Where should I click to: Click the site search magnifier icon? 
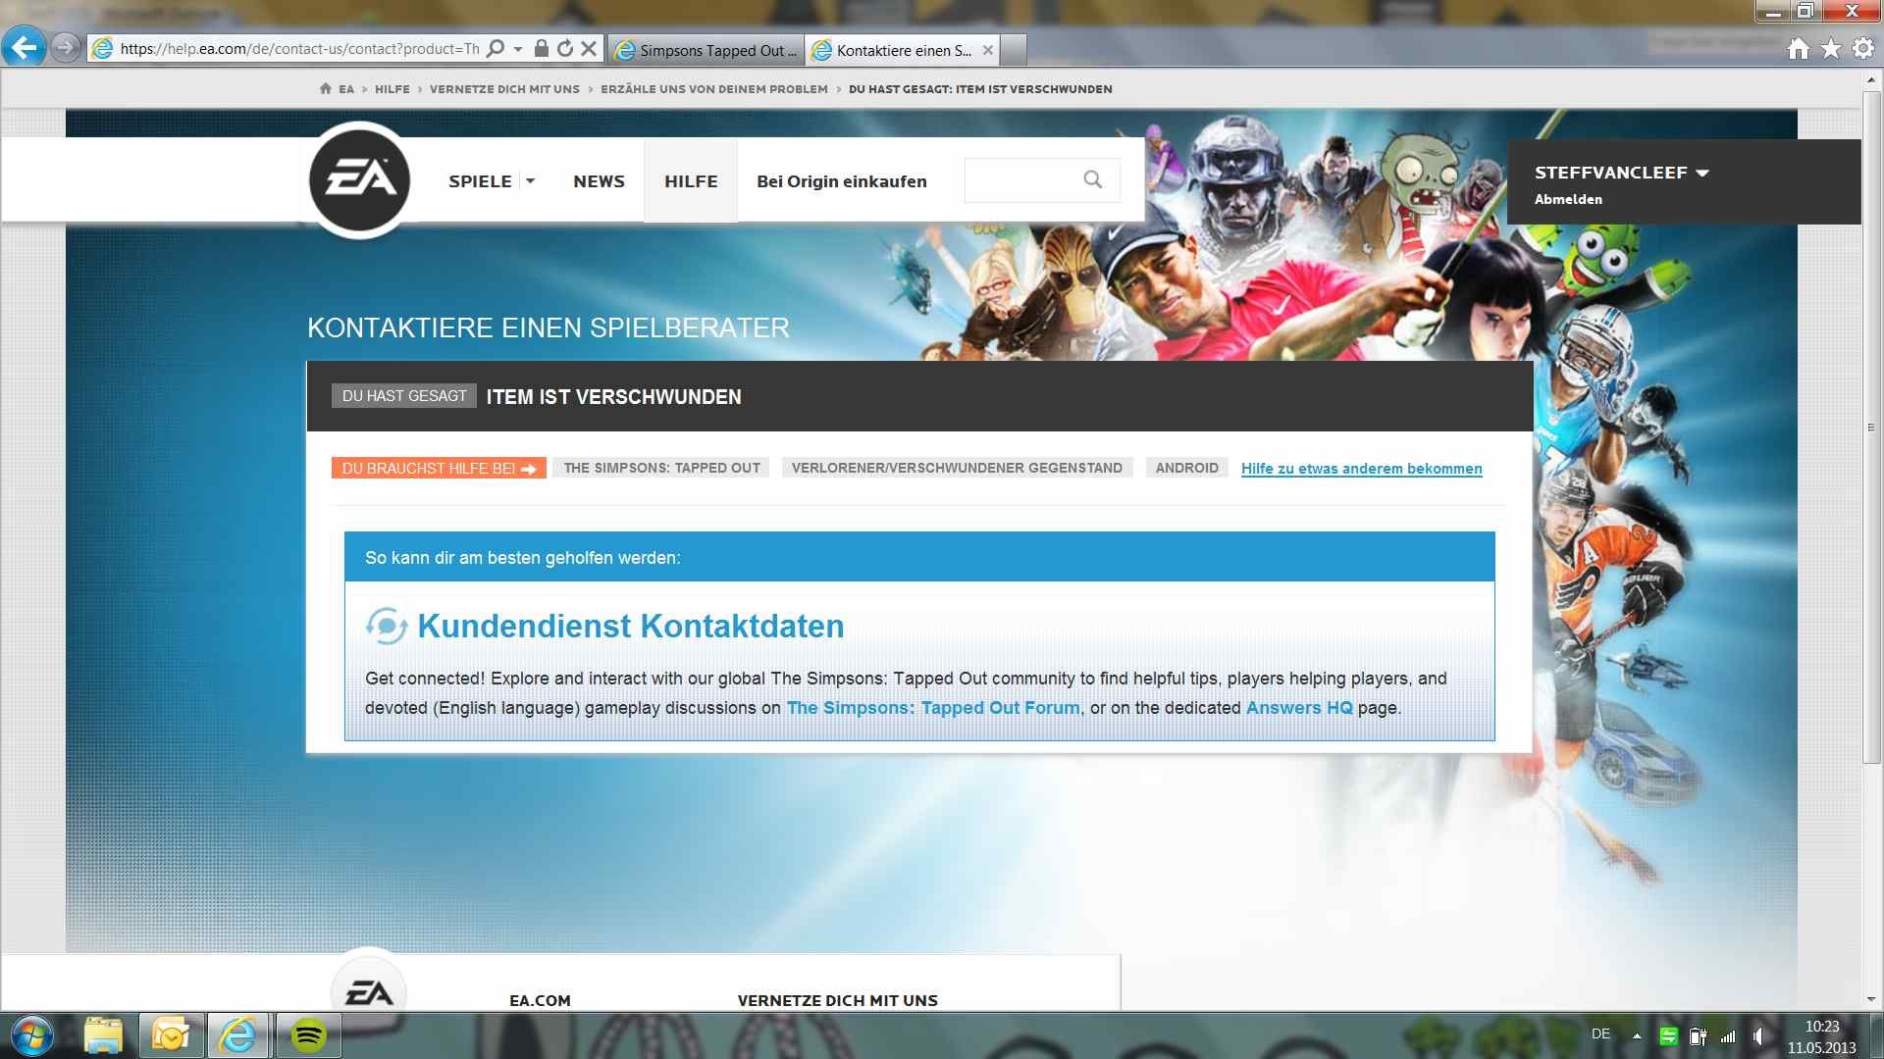coord(1092,179)
